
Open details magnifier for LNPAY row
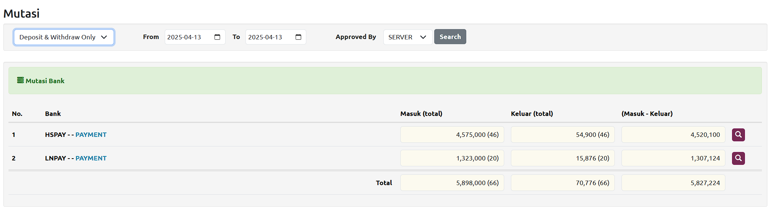pos(738,158)
